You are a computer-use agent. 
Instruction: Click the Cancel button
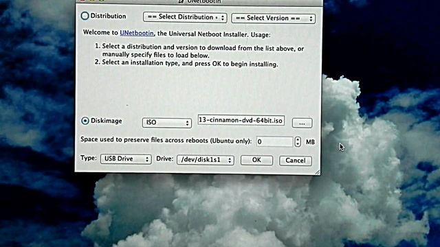(295, 161)
